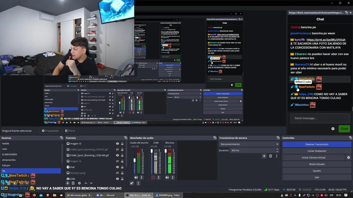The width and height of the screenshot is (353, 198).
Task: Move source up with arrow icon
Action: coord(86,183)
